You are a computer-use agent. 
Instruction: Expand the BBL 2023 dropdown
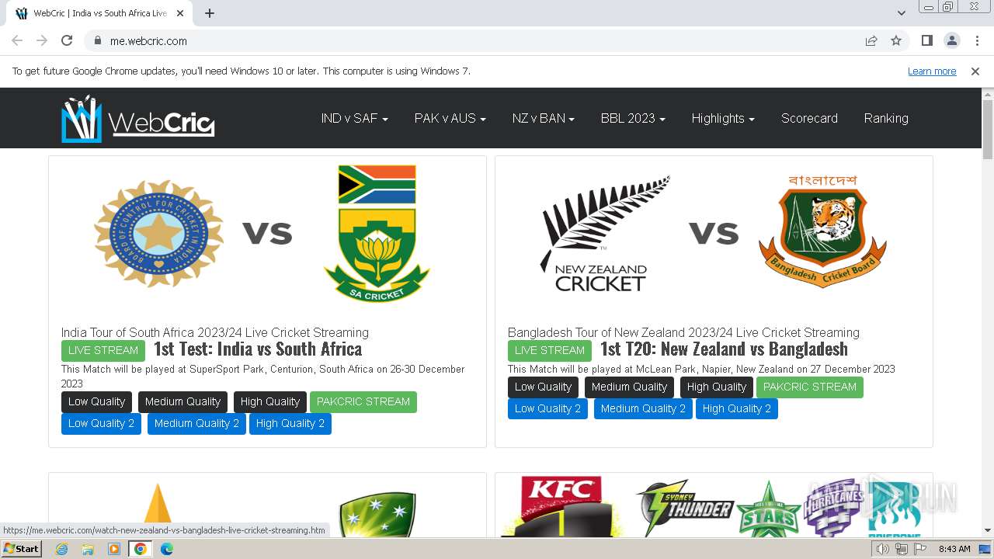633,118
